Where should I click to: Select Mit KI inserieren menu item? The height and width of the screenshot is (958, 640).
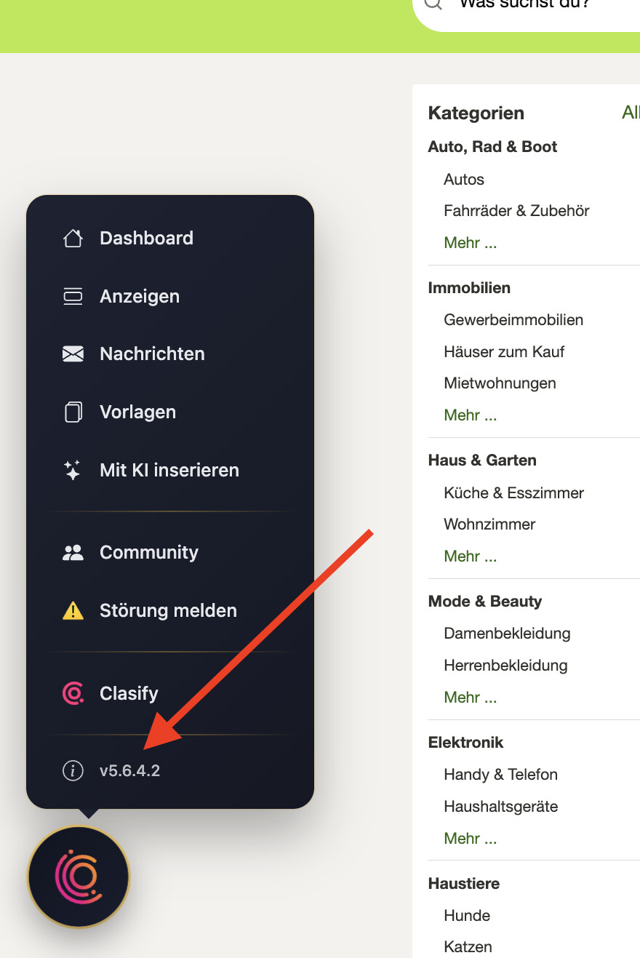[169, 471]
